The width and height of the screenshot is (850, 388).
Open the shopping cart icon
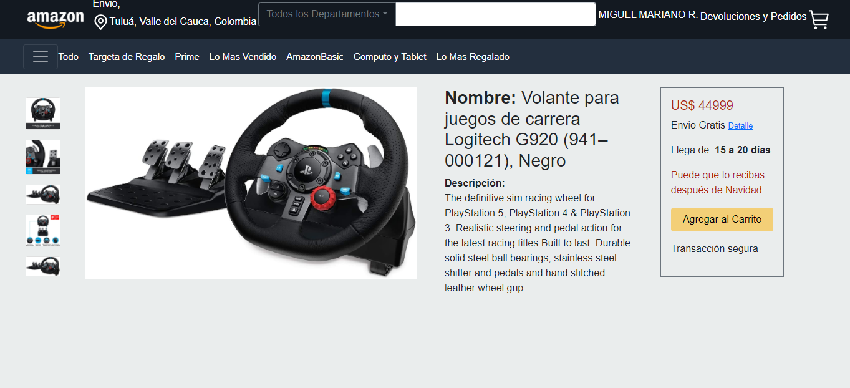pos(819,19)
